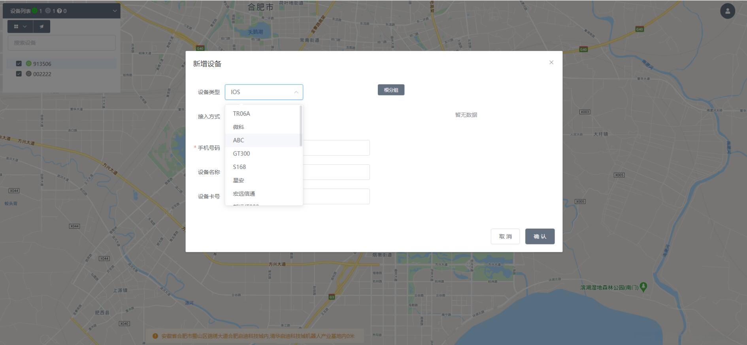Click the 滨湖湿地森林公园 map marker

[x=643, y=287]
